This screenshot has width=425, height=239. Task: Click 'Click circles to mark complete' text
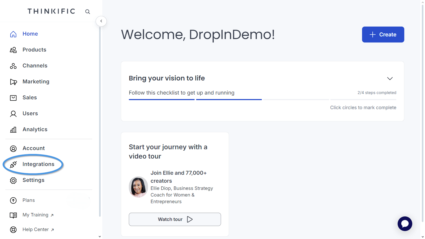pos(363,108)
